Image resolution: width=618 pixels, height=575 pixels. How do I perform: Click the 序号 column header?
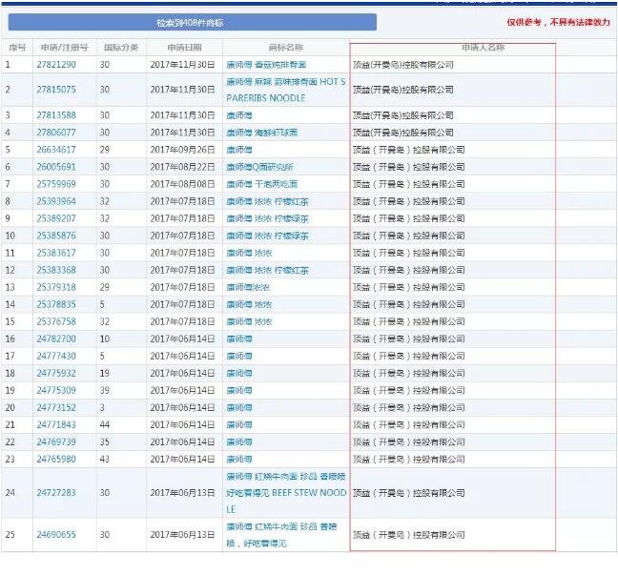coord(17,48)
